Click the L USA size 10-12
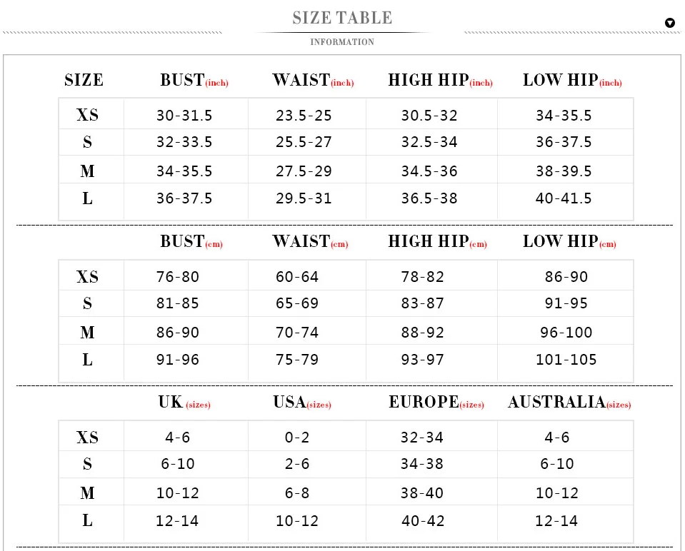Image resolution: width=685 pixels, height=551 pixels. (297, 521)
